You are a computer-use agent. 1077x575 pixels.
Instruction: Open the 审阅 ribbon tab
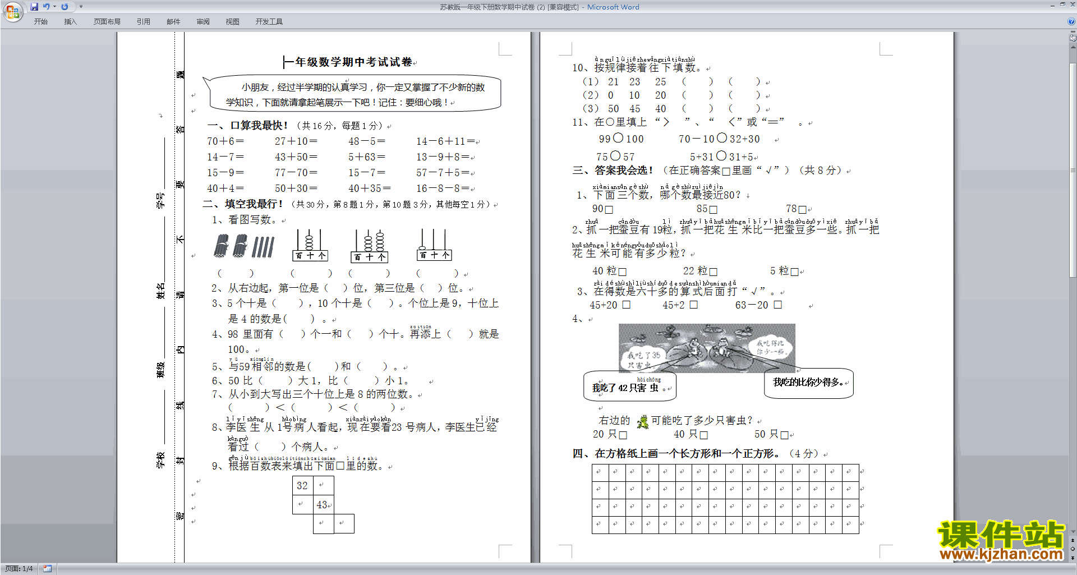203,22
